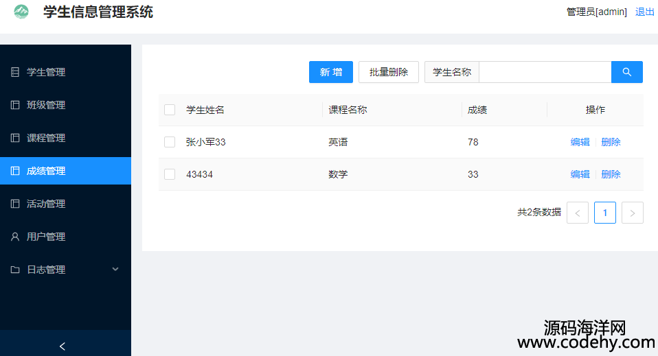Focus the 学生名称 search input field

pos(545,72)
